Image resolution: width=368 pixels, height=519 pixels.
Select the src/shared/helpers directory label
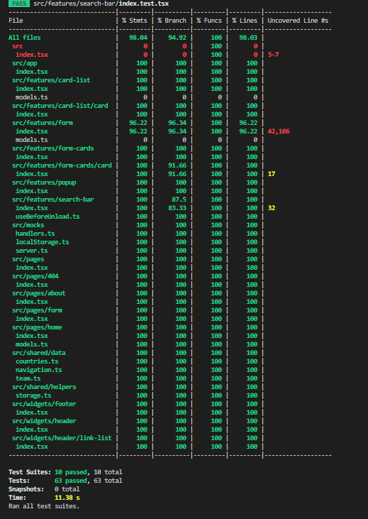44,387
